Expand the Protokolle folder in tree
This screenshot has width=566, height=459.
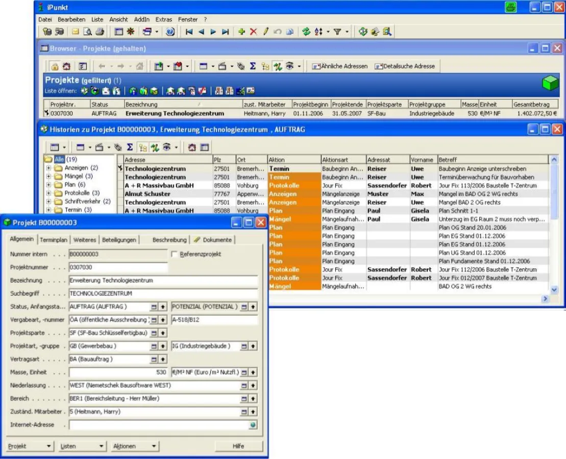click(x=49, y=193)
